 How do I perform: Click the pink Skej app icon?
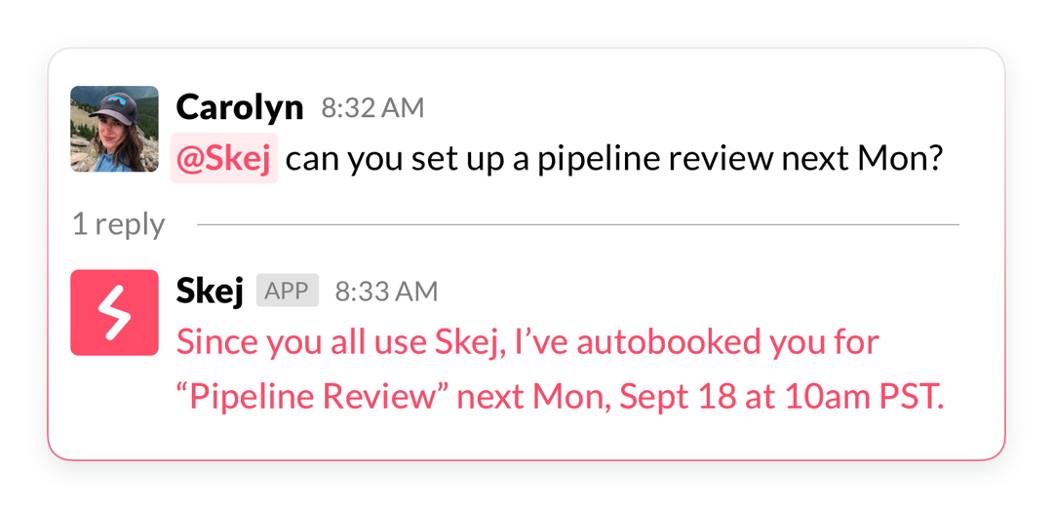(114, 312)
